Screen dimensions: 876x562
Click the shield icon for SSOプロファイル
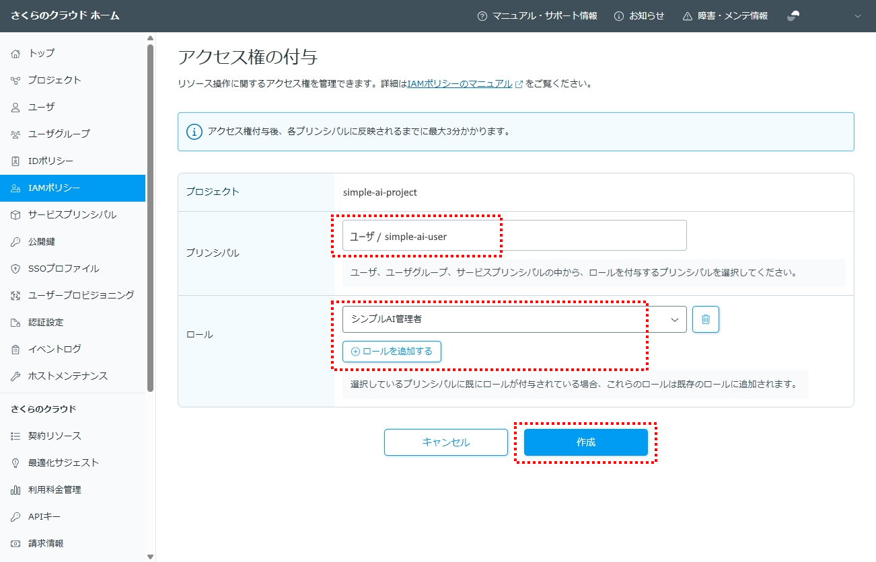16,268
